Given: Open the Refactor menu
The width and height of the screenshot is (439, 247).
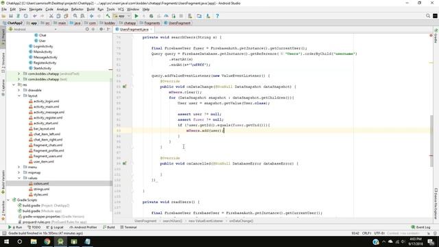Looking at the screenshot, I should (x=78, y=9).
